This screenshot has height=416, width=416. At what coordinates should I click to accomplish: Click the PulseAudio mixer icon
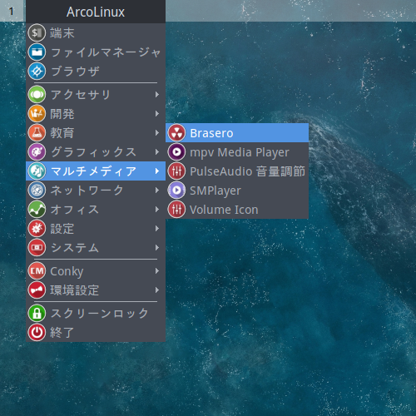176,171
